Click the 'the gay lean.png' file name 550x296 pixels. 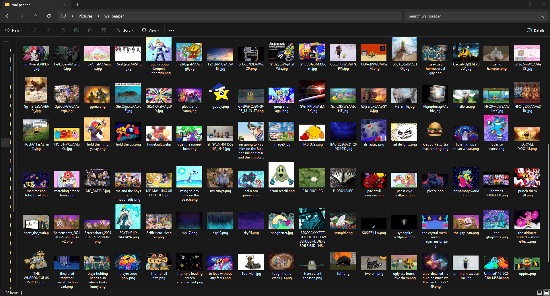click(466, 233)
